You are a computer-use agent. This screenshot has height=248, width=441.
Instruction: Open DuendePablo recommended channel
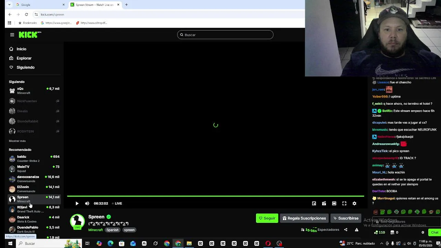34,229
